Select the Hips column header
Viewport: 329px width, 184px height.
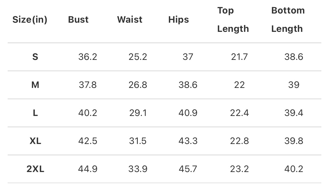(179, 20)
